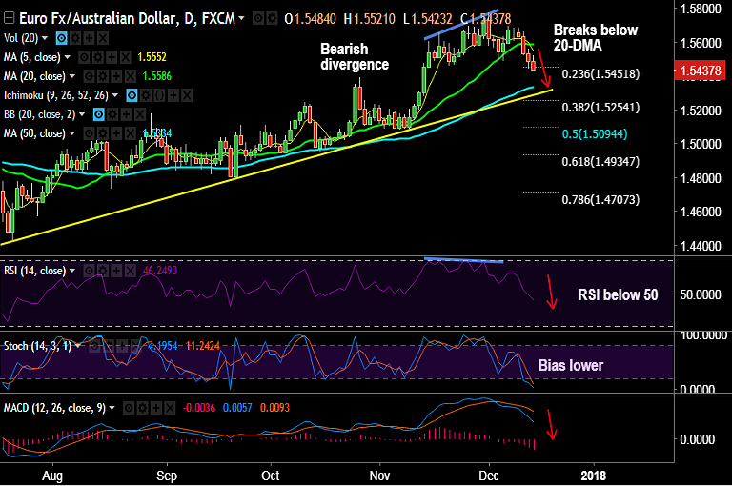This screenshot has height=486, width=732.
Task: Open settings gear for Stoch (14, 3, 1)
Action: pos(109,346)
